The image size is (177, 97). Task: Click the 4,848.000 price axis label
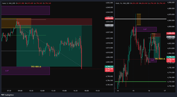pyautogui.click(x=109, y=7)
